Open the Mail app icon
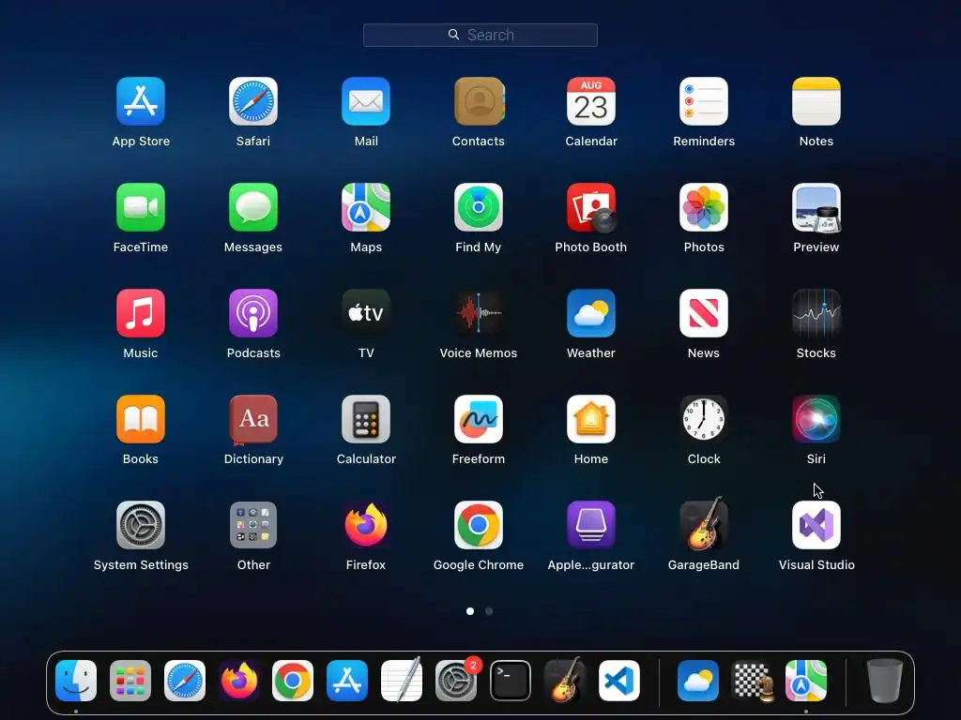This screenshot has height=720, width=961. tap(366, 101)
